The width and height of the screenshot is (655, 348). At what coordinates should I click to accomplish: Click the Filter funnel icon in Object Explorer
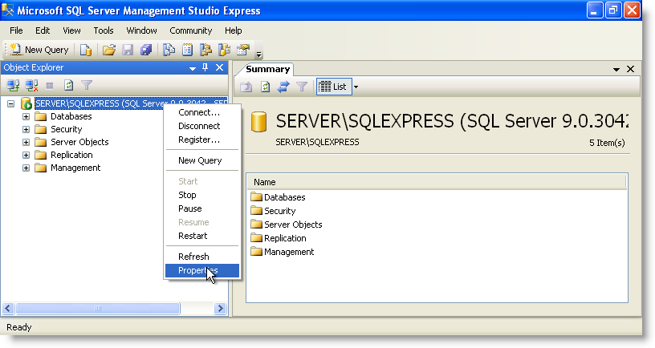(87, 86)
